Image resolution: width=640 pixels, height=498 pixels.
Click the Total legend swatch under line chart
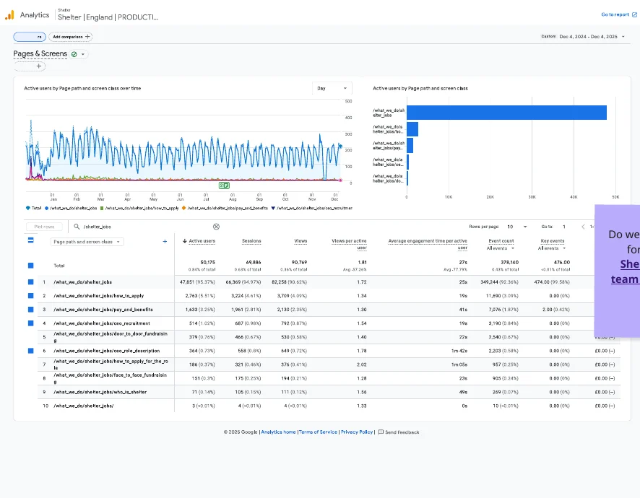pyautogui.click(x=27, y=208)
